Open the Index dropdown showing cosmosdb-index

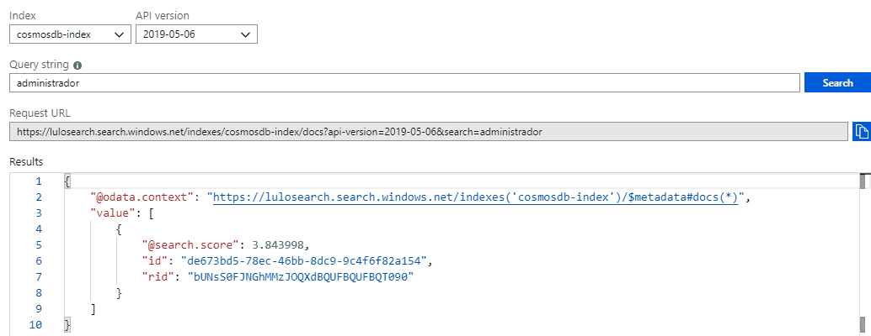pos(71,34)
